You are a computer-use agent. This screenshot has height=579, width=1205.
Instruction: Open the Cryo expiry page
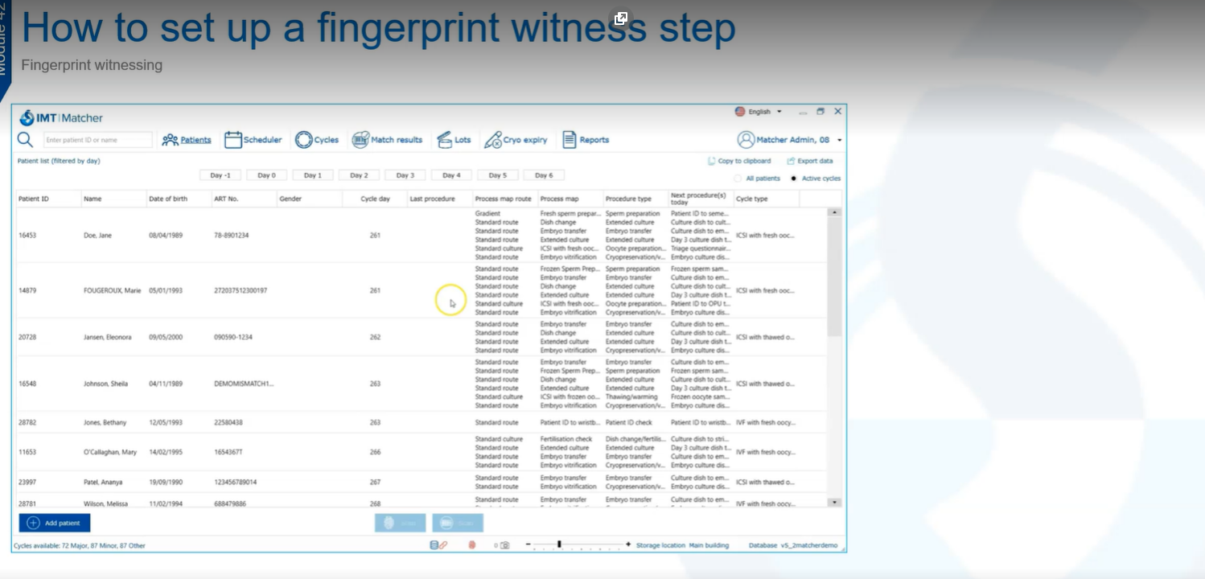(516, 140)
